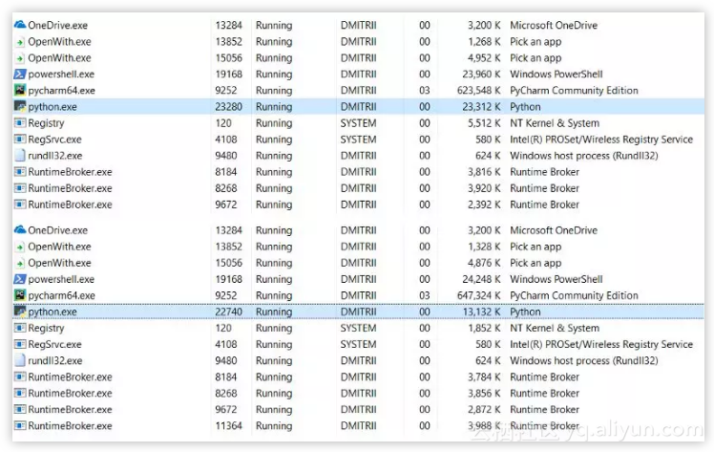The height and width of the screenshot is (452, 714).
Task: Click the memory value 2,872 K
Action: (484, 409)
